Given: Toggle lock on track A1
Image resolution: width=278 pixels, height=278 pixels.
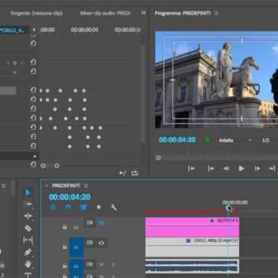Looking at the screenshot, I should pos(65,266).
